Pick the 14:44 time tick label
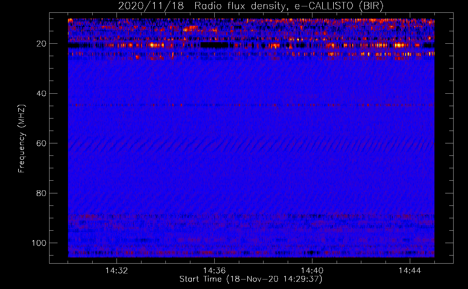This screenshot has width=468, height=289. (410, 271)
